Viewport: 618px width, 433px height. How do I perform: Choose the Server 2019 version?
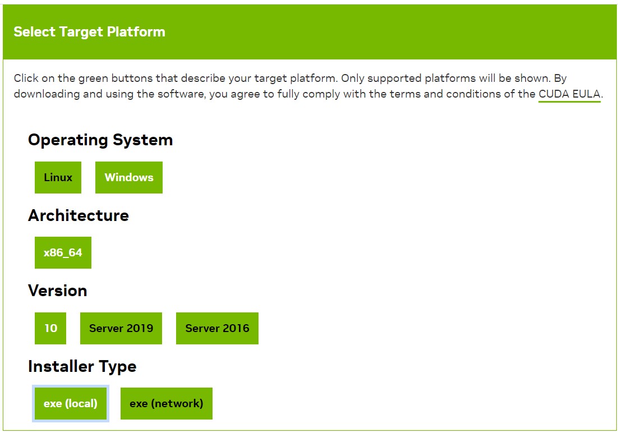pyautogui.click(x=121, y=328)
